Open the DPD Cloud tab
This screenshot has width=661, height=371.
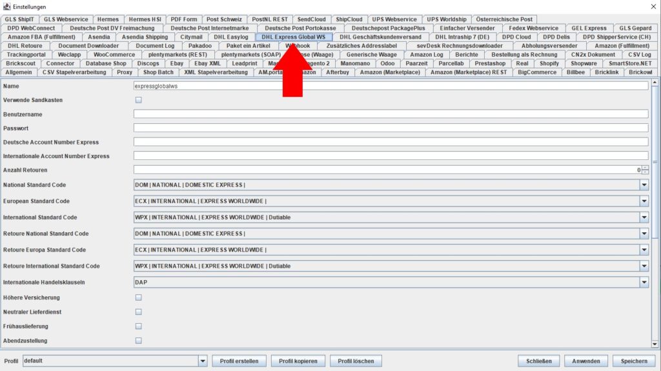coord(516,37)
